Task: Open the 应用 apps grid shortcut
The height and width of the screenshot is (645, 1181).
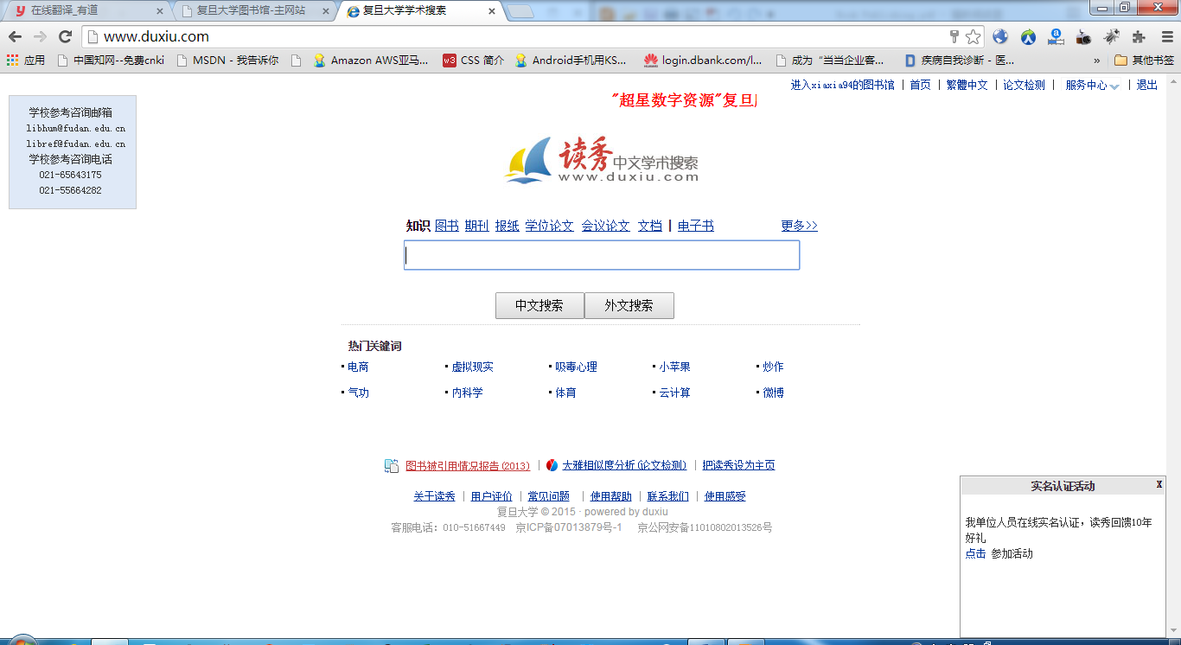Action: (x=26, y=61)
